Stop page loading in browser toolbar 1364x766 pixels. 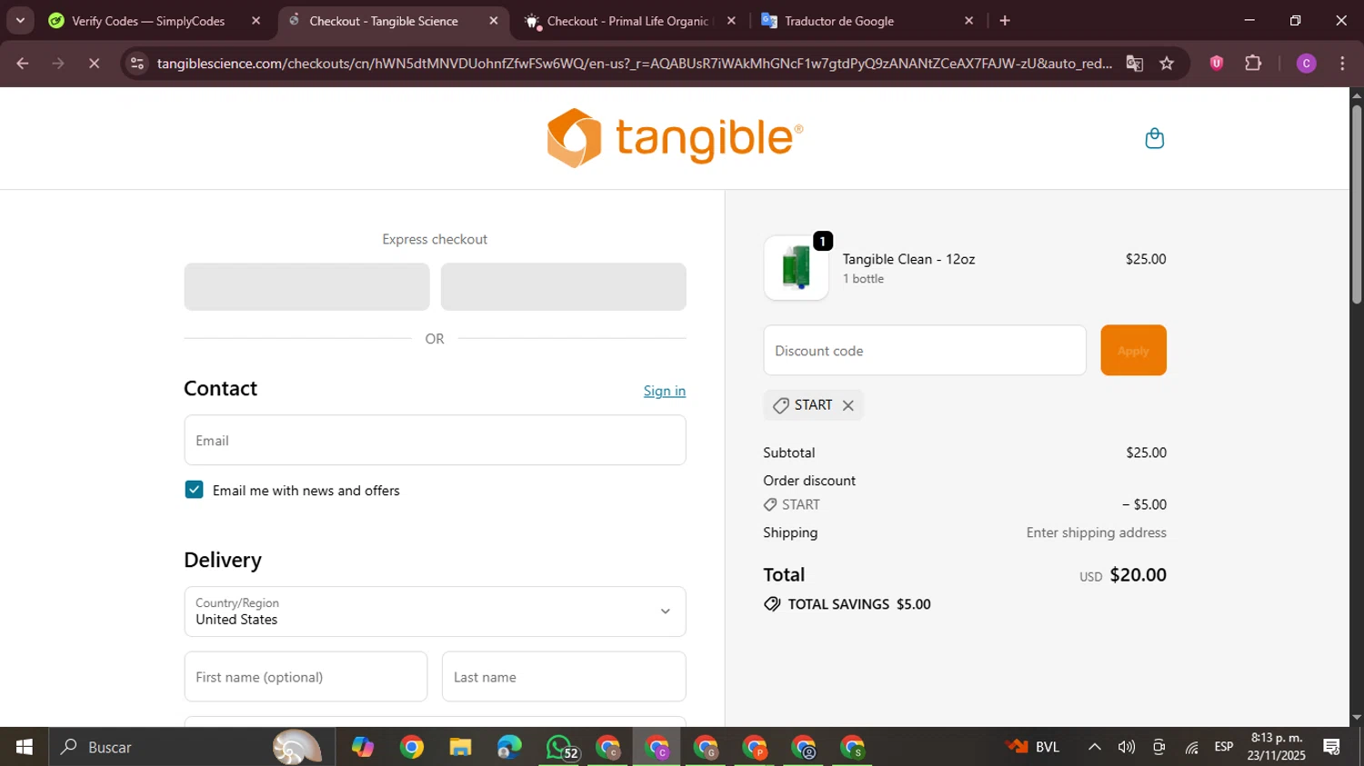tap(94, 64)
